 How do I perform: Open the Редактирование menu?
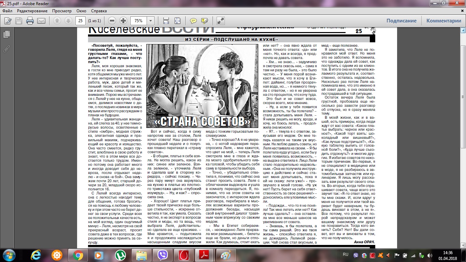click(x=32, y=11)
